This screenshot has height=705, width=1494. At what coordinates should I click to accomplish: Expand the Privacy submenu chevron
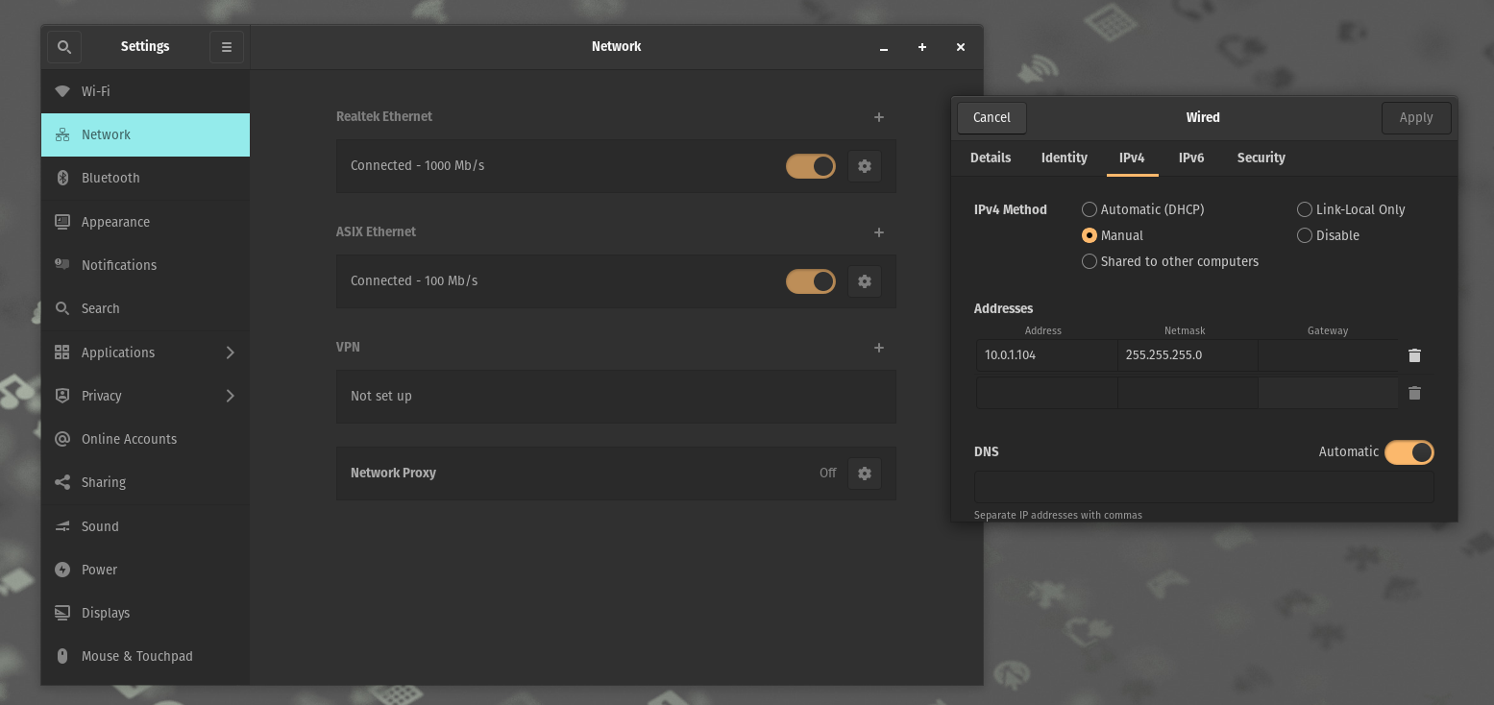(231, 396)
